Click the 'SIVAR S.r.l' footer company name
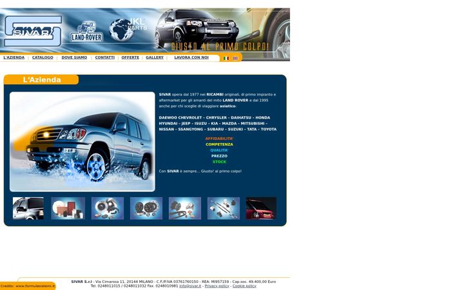The width and height of the screenshot is (464, 290). [x=81, y=282]
